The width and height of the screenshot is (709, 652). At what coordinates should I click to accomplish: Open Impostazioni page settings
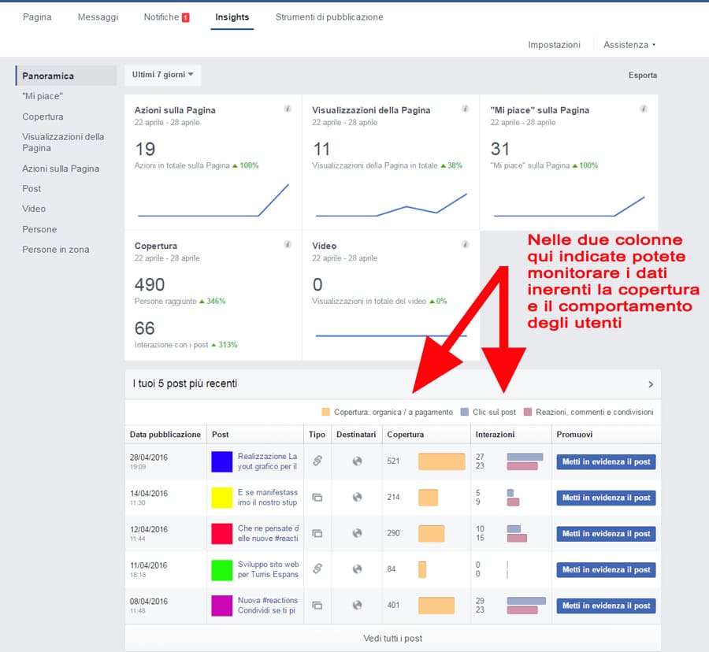[554, 45]
